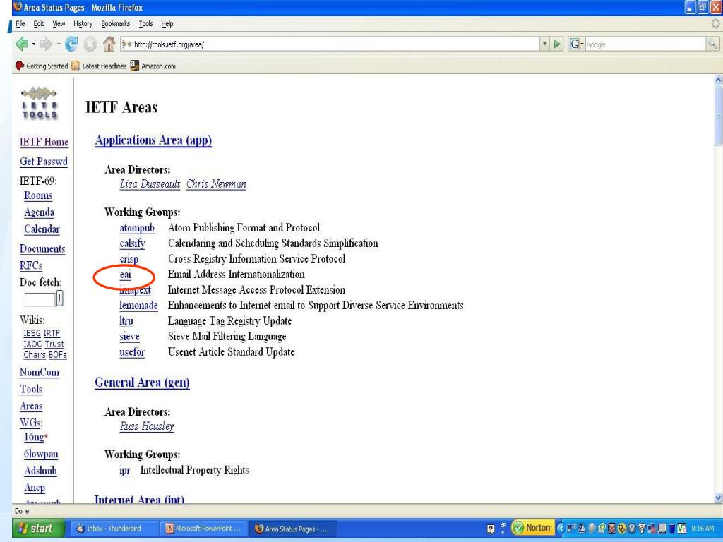The image size is (723, 542).
Task: Expand hidden system tray icons arrow
Action: pyautogui.click(x=561, y=528)
